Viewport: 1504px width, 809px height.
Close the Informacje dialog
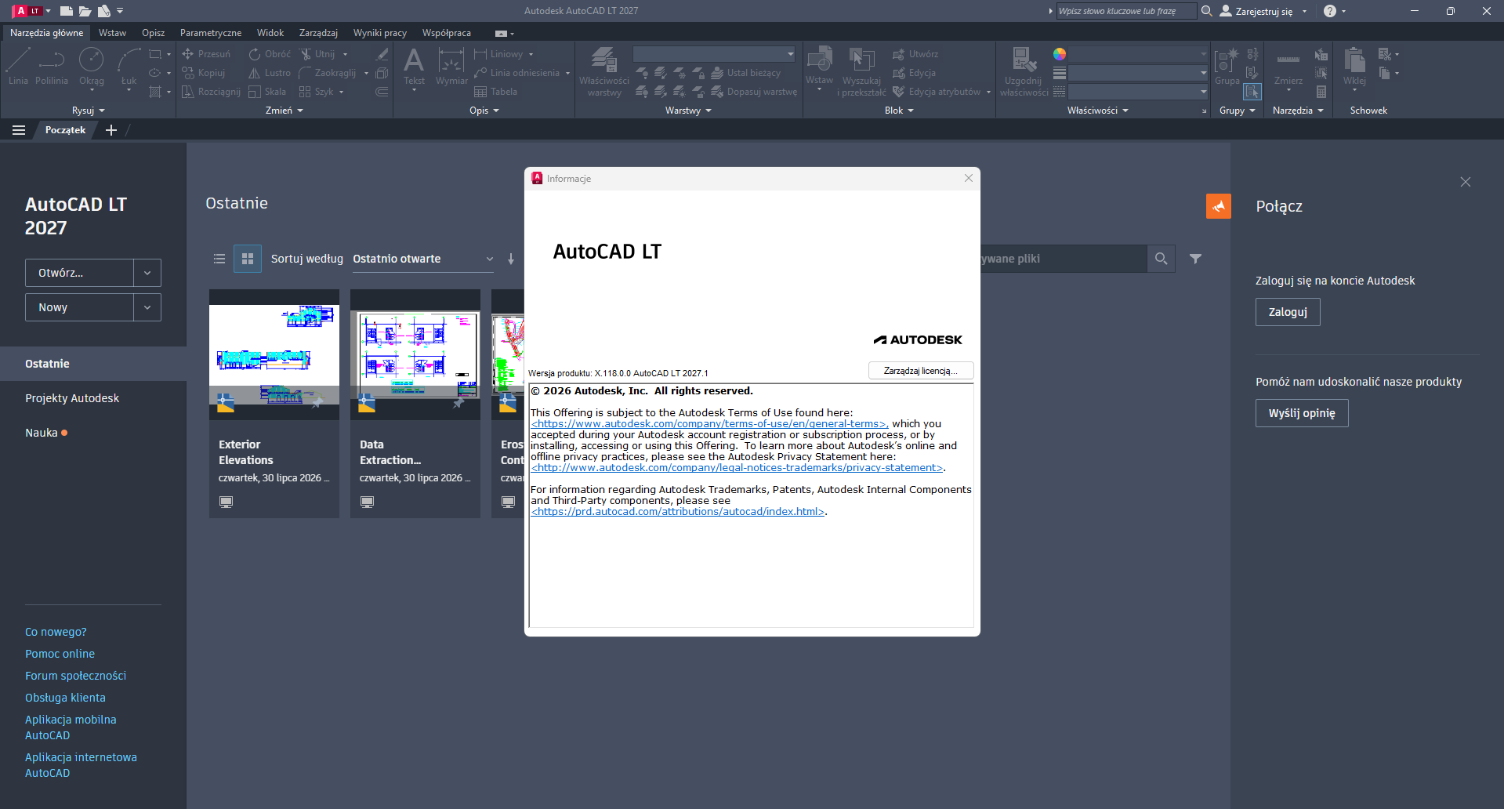click(969, 178)
